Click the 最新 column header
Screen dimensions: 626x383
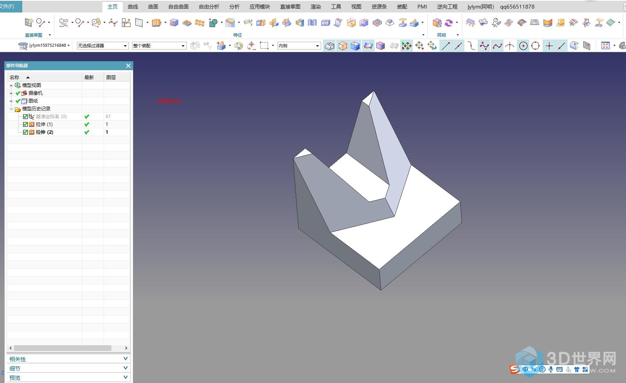93,77
